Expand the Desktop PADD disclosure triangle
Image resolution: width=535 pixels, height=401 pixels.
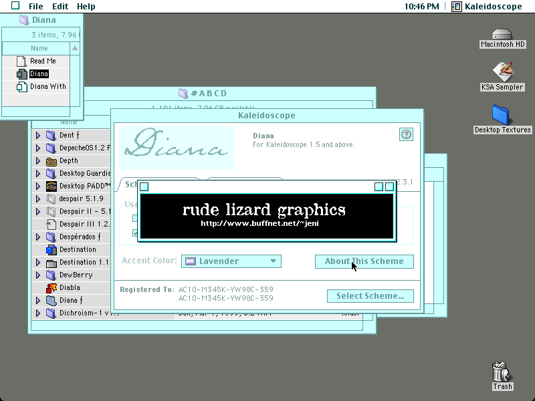click(x=38, y=186)
